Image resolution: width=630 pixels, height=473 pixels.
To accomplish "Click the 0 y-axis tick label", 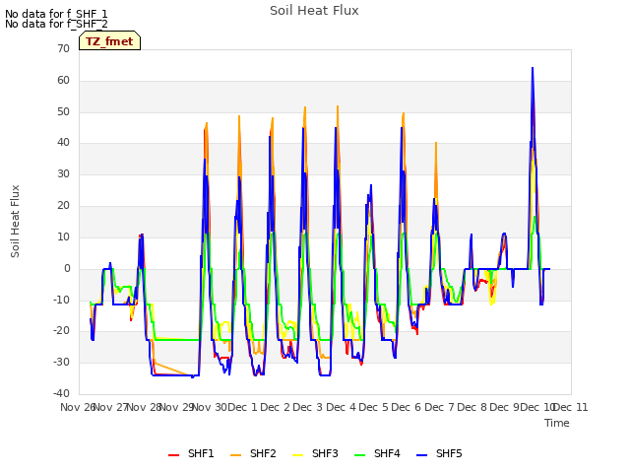I will coord(67,268).
